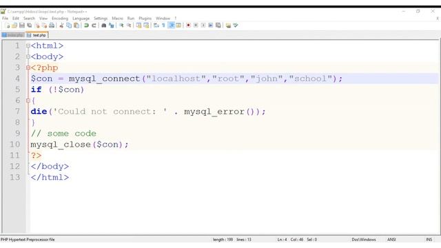Image resolution: width=441 pixels, height=248 pixels.
Task: Click line number 13 in the margin
Action: point(15,178)
